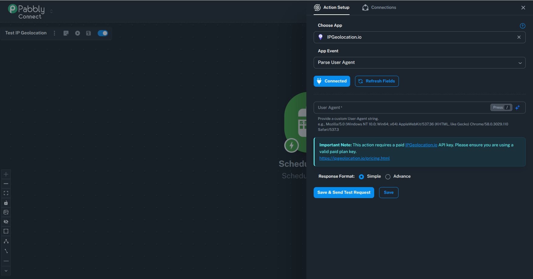Image resolution: width=533 pixels, height=279 pixels.
Task: Open the Choose App help icon
Action: pos(523,26)
